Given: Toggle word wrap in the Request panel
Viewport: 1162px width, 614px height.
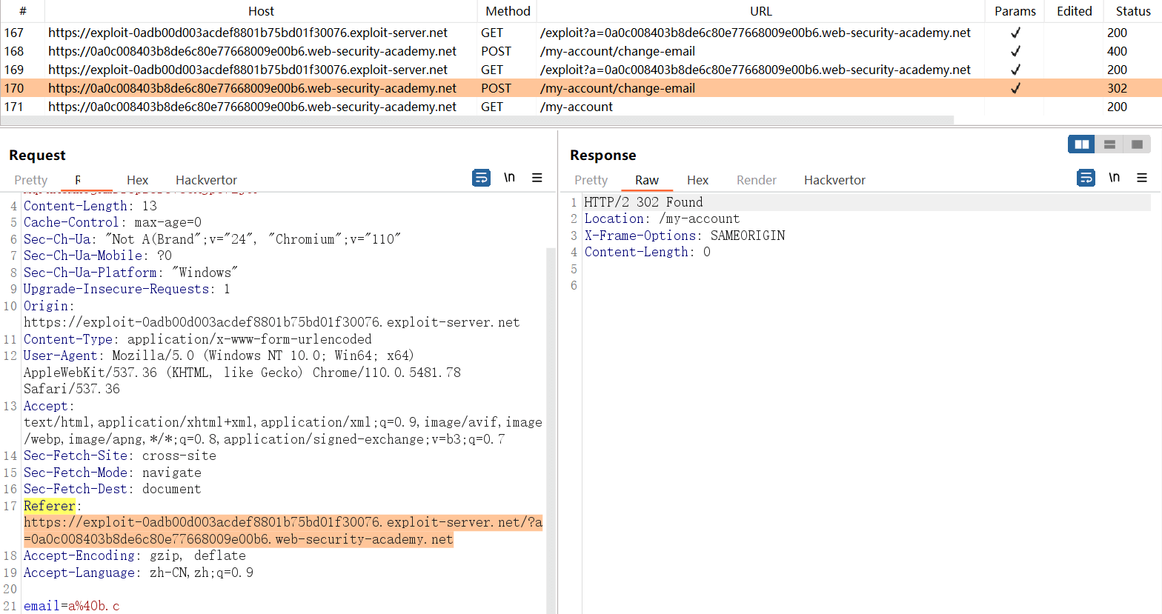Looking at the screenshot, I should click(481, 178).
